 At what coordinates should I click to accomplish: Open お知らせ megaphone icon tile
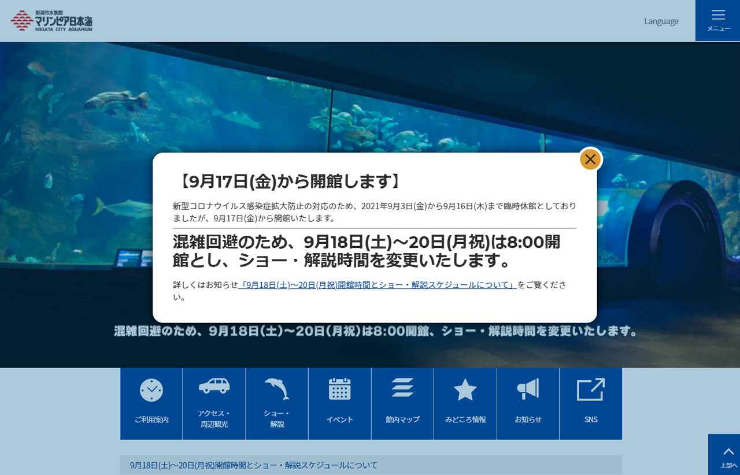click(x=528, y=403)
